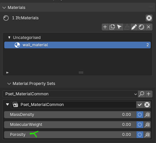The height and width of the screenshot is (143, 156).
Task: Toggle the null circle for Porosity
Action: tap(140, 135)
